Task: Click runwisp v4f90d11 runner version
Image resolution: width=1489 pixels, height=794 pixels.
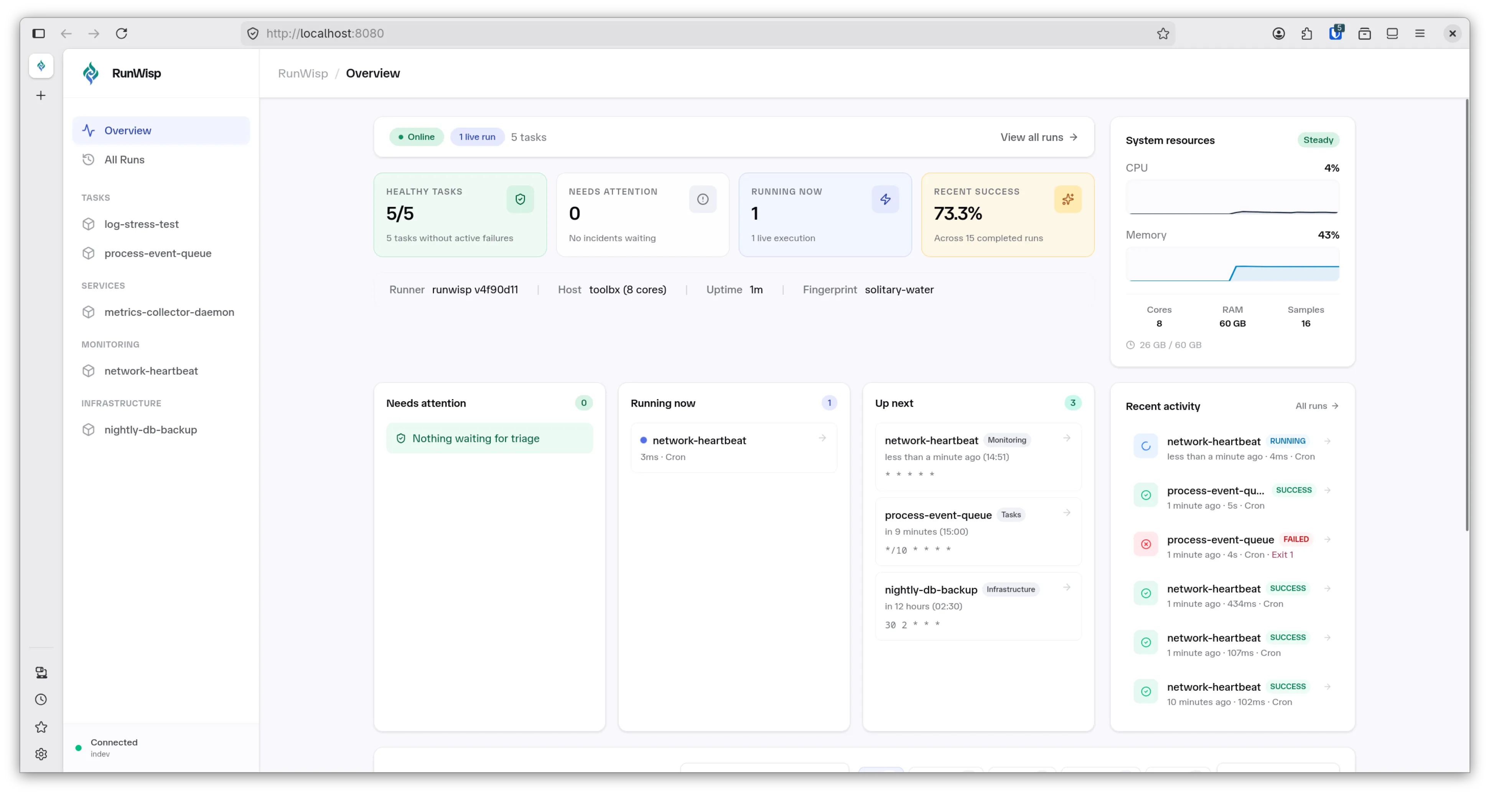Action: 474,290
